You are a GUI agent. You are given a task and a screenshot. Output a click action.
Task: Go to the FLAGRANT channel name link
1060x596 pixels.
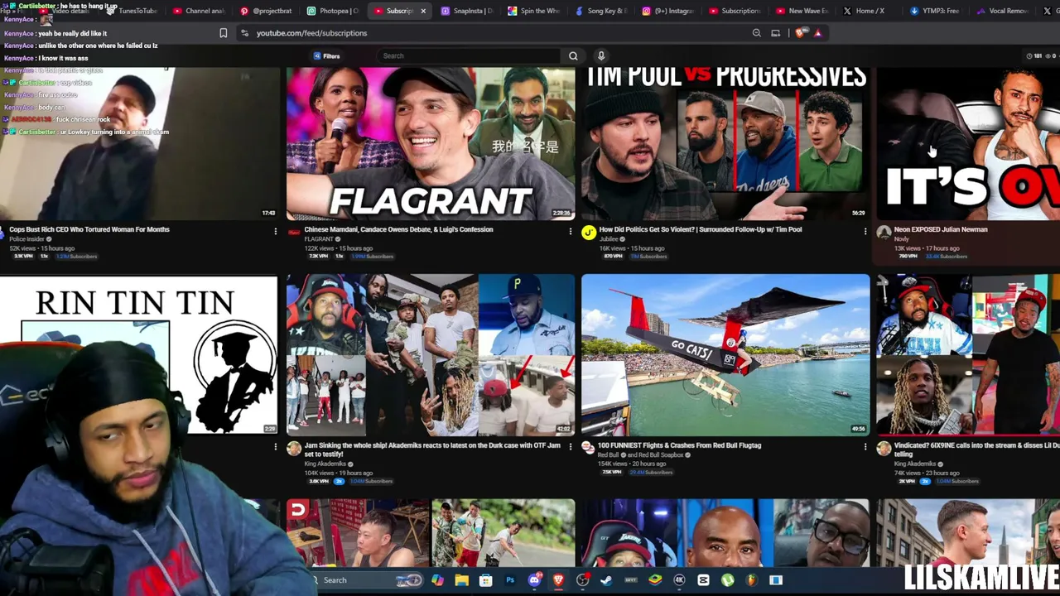pos(319,239)
